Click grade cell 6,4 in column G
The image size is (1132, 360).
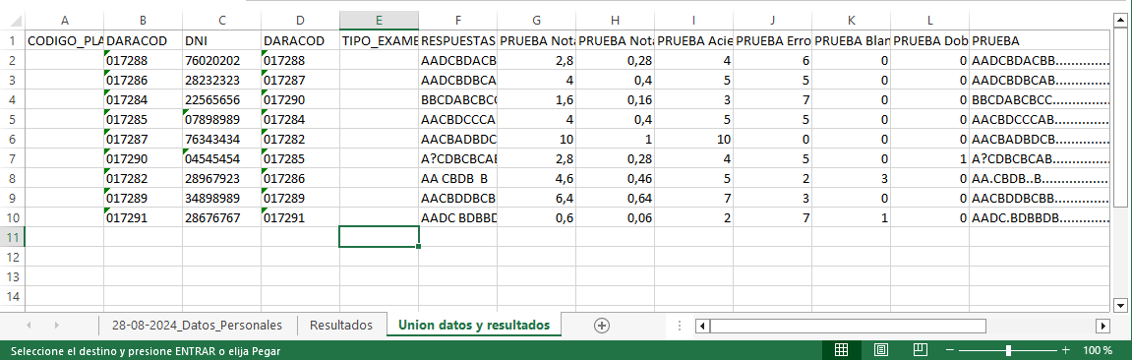[536, 198]
